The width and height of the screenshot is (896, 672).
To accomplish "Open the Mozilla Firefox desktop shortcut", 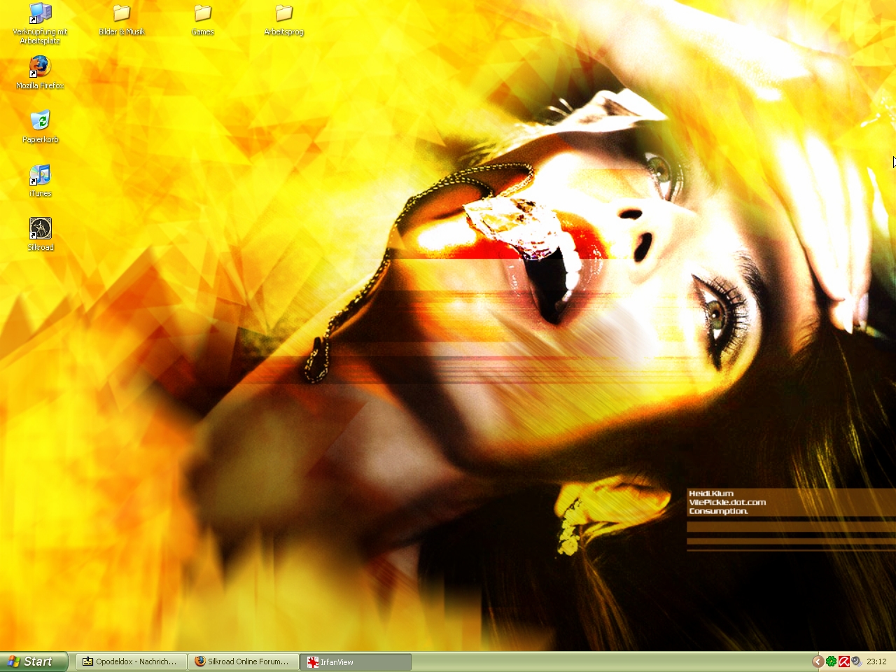I will click(x=40, y=67).
